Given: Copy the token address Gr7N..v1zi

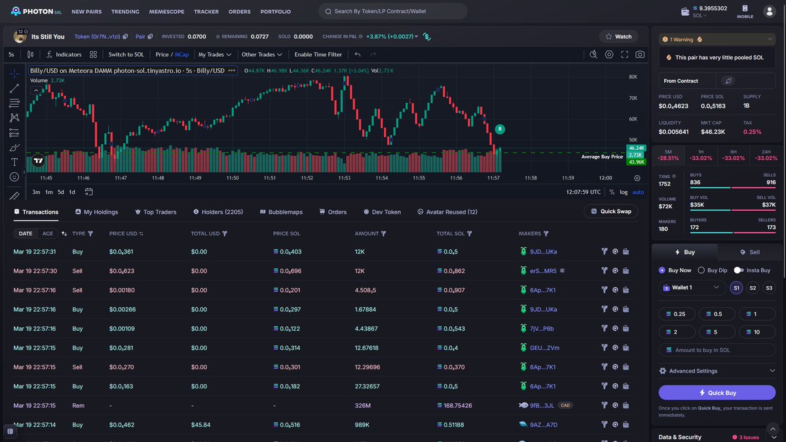Looking at the screenshot, I should click(126, 37).
